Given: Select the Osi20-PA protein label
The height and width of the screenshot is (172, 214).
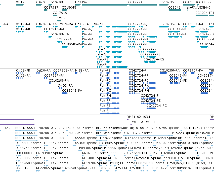Looking at the screenshot, I should coord(44,71).
